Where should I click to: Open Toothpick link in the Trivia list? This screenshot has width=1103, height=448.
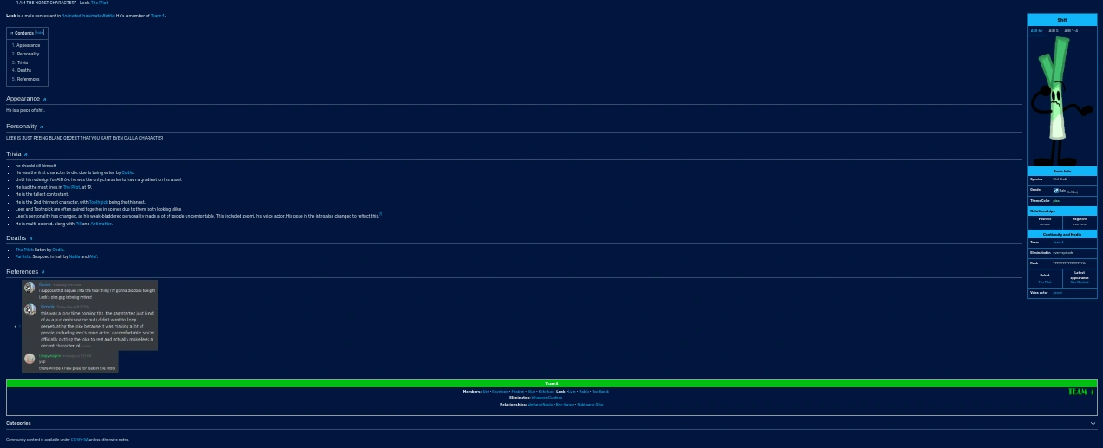tap(99, 202)
